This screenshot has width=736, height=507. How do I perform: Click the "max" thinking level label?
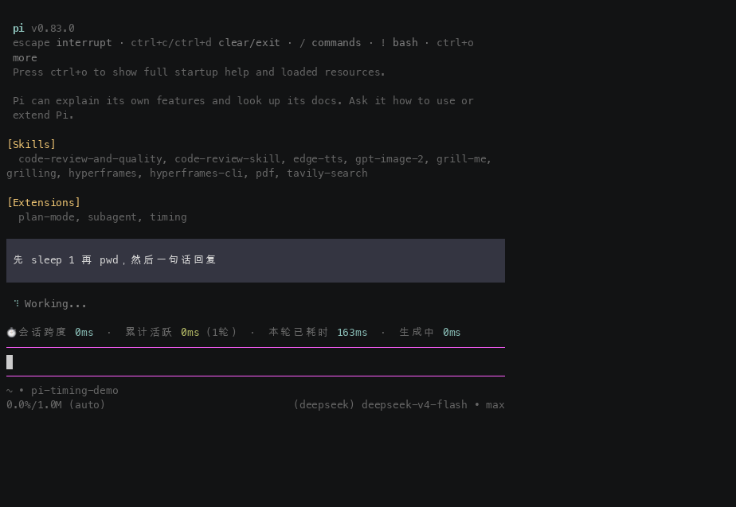pyautogui.click(x=495, y=405)
